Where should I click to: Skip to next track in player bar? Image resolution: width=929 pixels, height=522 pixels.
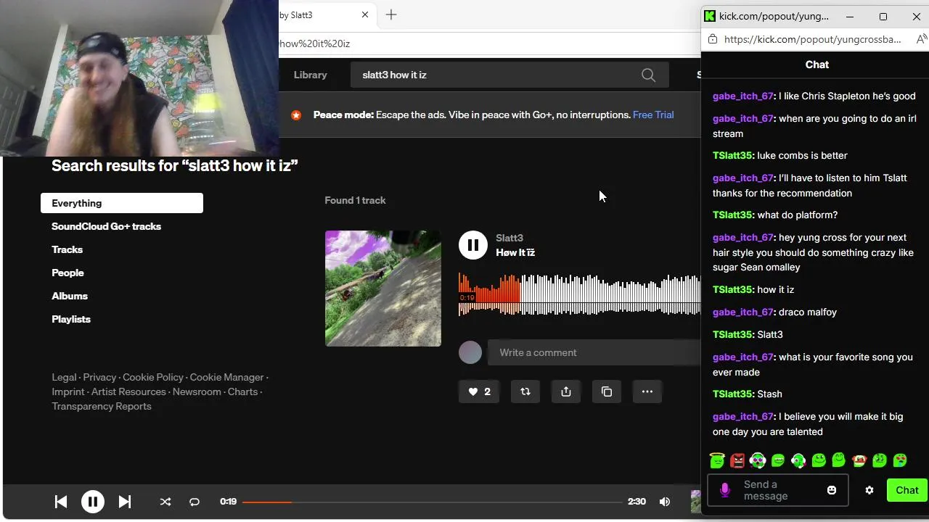pos(125,502)
